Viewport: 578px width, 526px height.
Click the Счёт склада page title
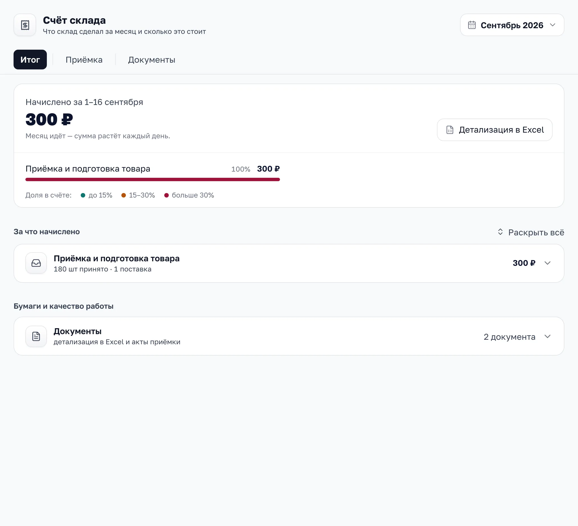74,20
